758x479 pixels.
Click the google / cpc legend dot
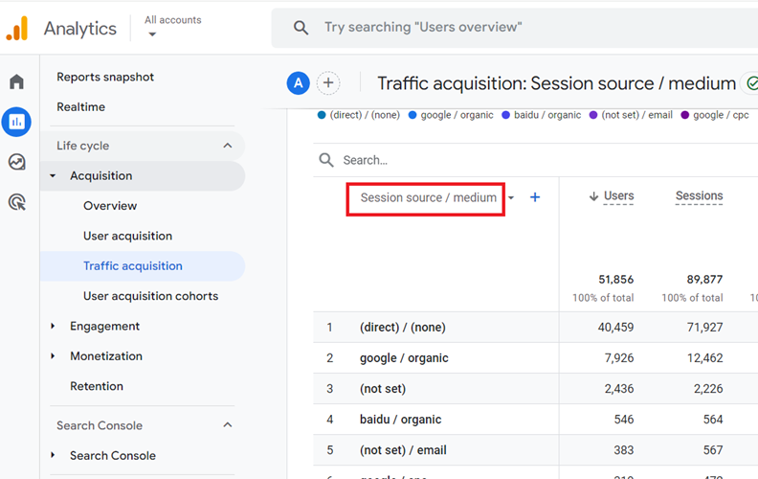[685, 115]
